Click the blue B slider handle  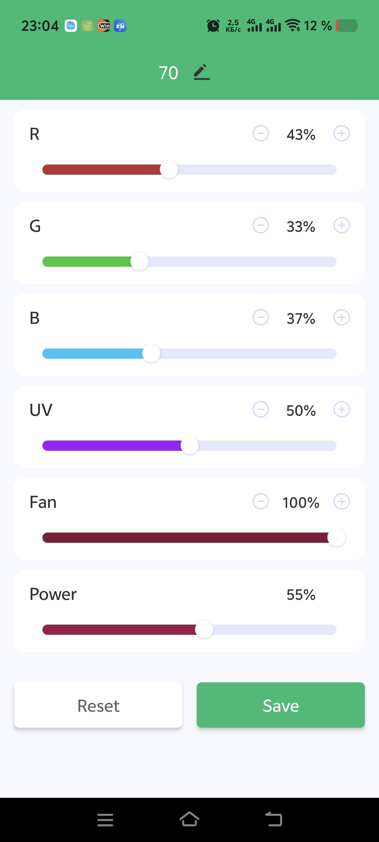tap(151, 354)
